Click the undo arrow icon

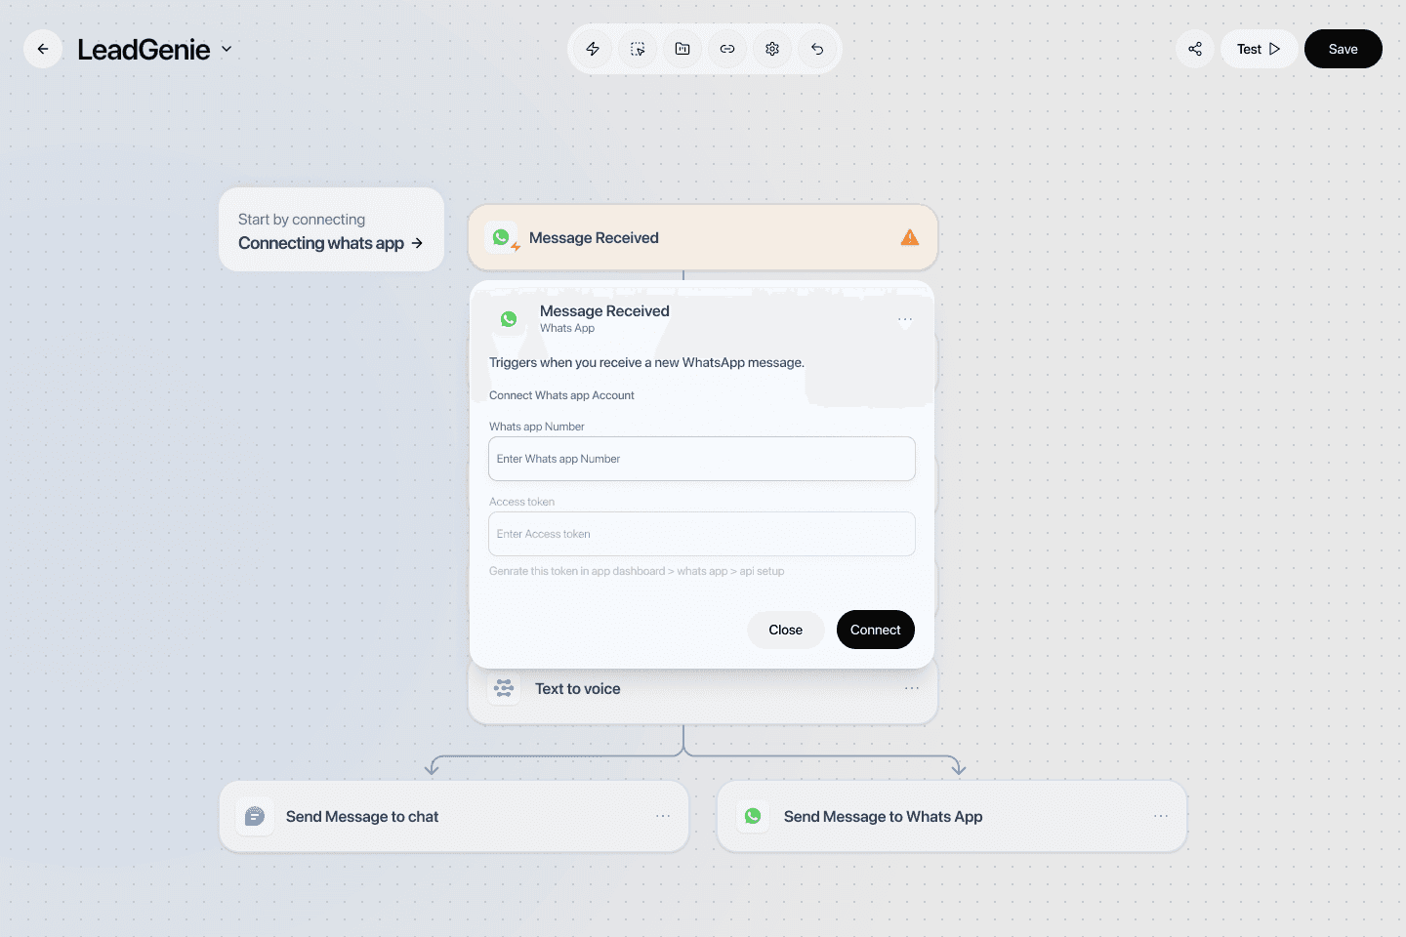pyautogui.click(x=817, y=49)
